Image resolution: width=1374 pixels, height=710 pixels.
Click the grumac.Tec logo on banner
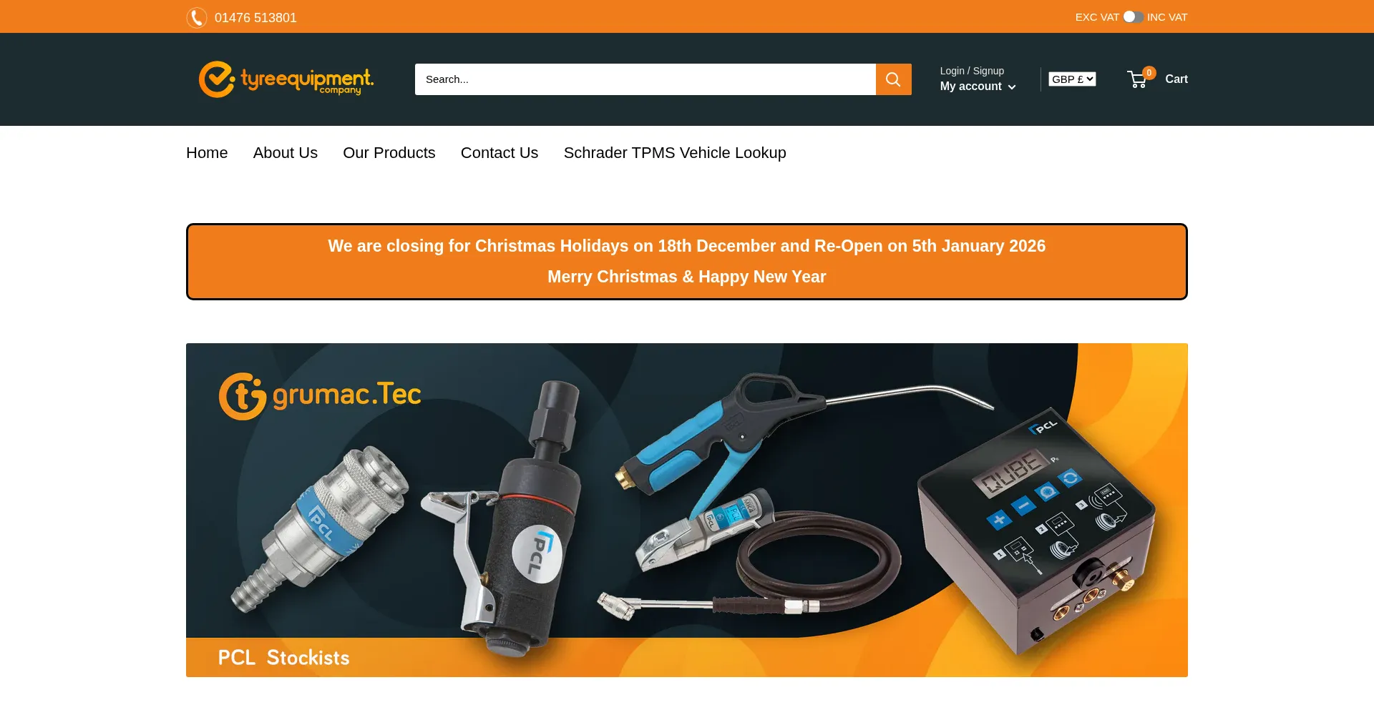tap(320, 395)
